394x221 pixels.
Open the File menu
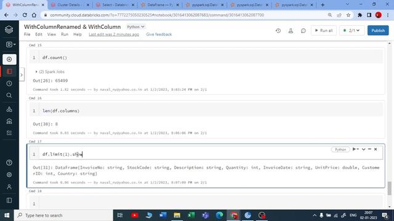pyautogui.click(x=27, y=34)
